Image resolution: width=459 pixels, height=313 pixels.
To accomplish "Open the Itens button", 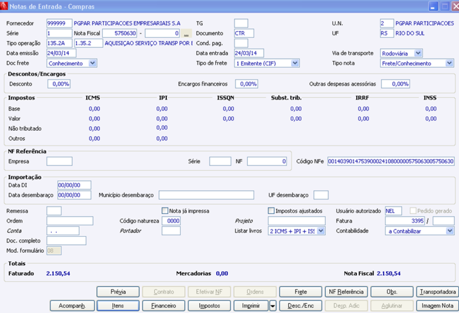I will (x=118, y=306).
